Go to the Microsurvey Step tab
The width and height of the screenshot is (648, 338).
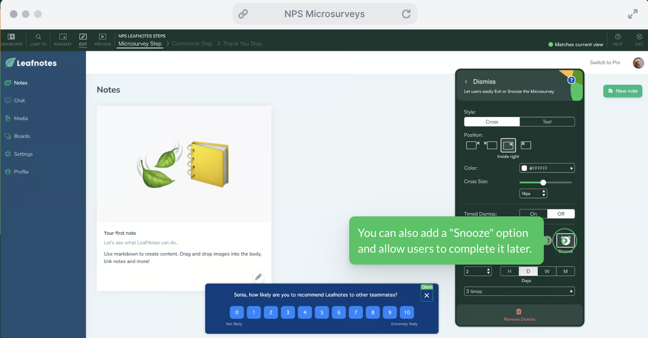pos(140,44)
